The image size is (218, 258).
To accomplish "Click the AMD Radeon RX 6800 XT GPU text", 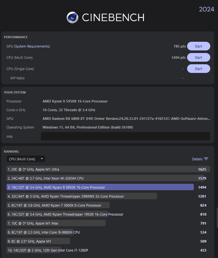I will 126,119.
